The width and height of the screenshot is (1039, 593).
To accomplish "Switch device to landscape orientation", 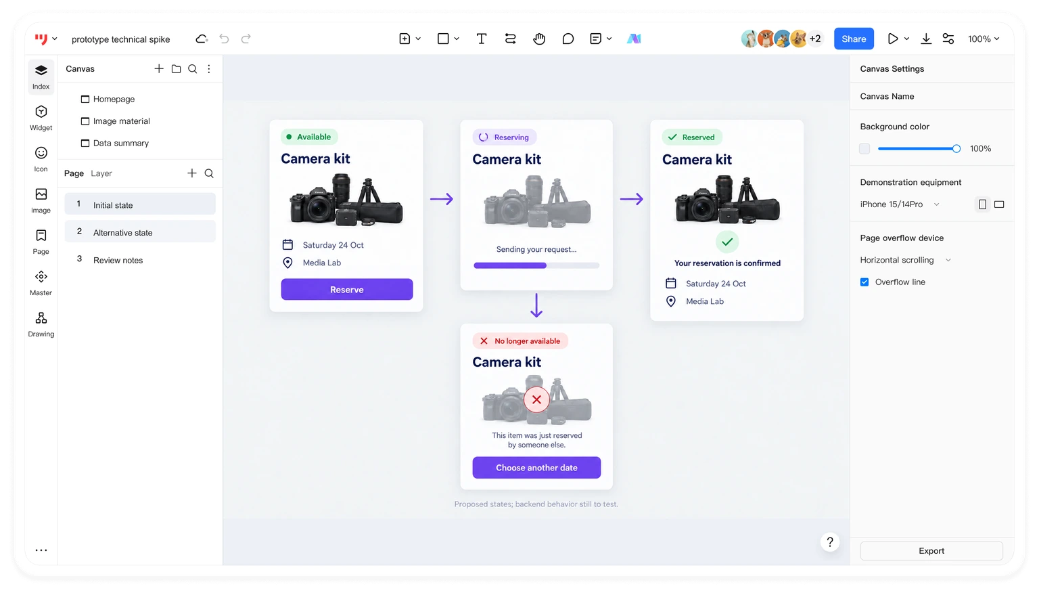I will pyautogui.click(x=999, y=204).
